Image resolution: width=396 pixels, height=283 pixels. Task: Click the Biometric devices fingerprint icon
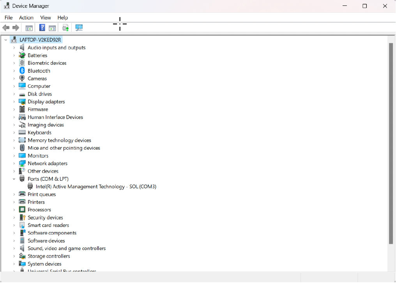point(22,63)
